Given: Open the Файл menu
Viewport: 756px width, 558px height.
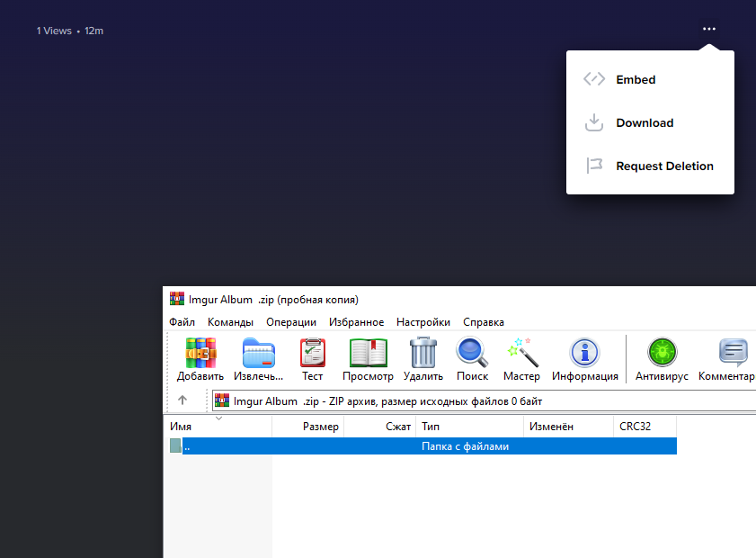Looking at the screenshot, I should [182, 322].
